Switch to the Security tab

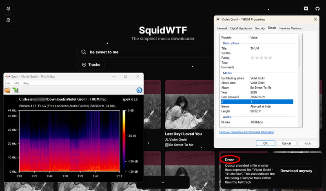[259, 28]
